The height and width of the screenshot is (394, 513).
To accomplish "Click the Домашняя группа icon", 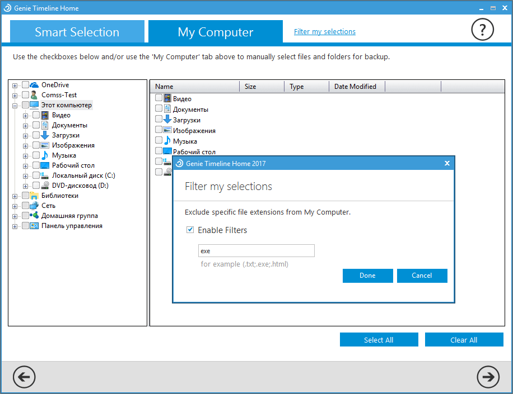I will 34,216.
